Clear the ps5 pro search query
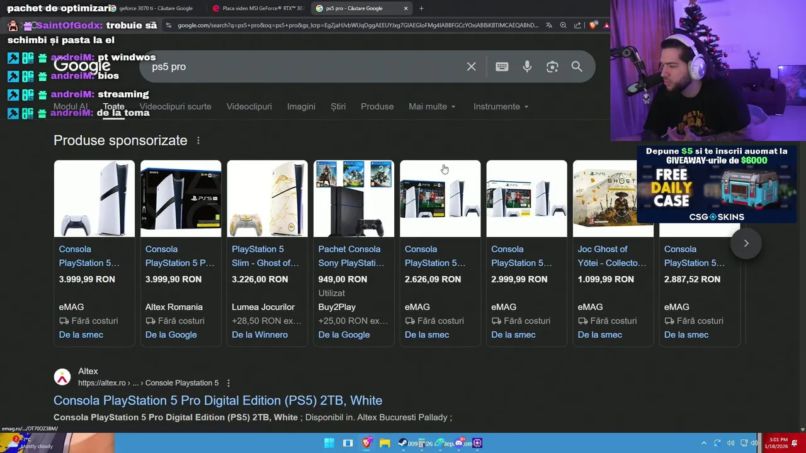The image size is (806, 453). click(471, 67)
